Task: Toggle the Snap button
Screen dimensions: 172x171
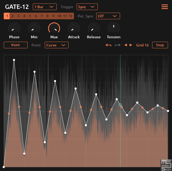Action: point(160,45)
